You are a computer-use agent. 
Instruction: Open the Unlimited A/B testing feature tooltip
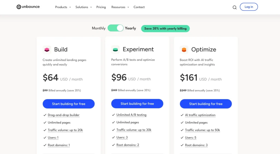(132, 115)
